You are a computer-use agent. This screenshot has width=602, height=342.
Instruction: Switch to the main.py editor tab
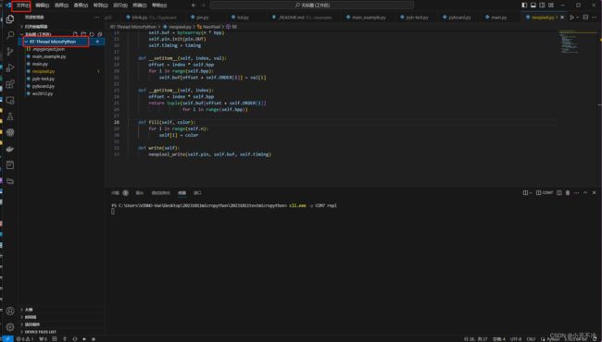(498, 18)
